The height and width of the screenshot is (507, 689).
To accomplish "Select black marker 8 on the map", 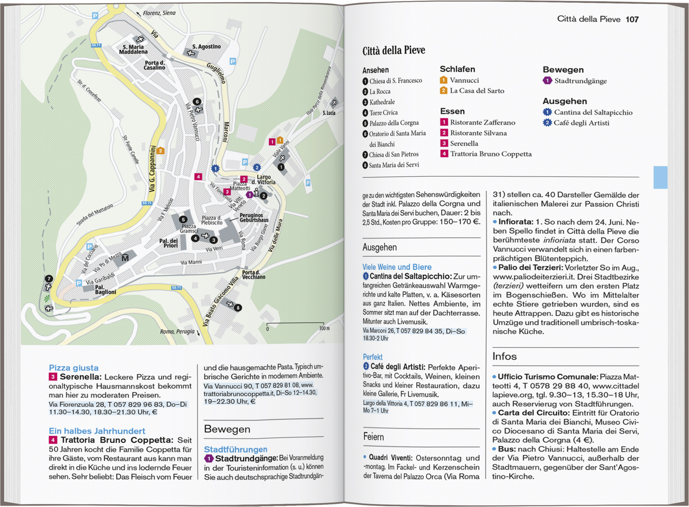I will pyautogui.click(x=238, y=307).
